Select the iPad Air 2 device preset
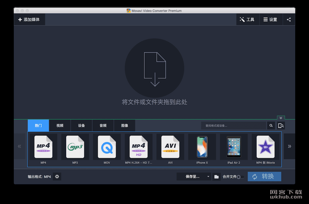Viewport: 309px width, 204px height. point(234,149)
